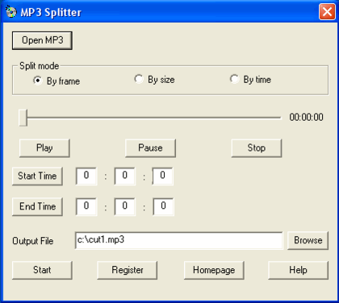Browse for an output file location
The width and height of the screenshot is (339, 303).
click(308, 240)
